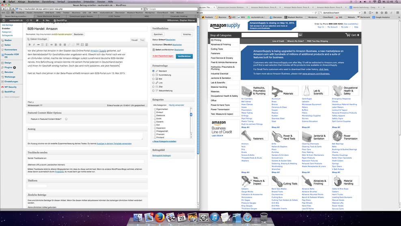Open a new tab in Firefox

(x=384, y=7)
